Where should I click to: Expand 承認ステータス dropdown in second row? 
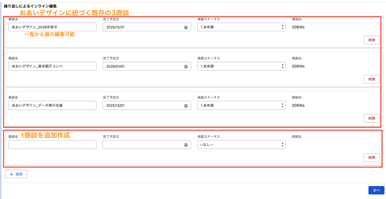click(241, 67)
